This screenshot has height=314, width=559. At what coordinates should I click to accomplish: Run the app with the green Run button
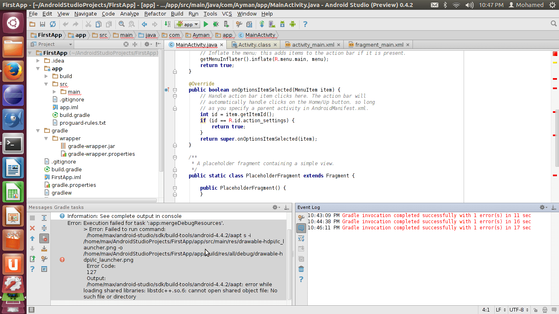[x=206, y=24]
